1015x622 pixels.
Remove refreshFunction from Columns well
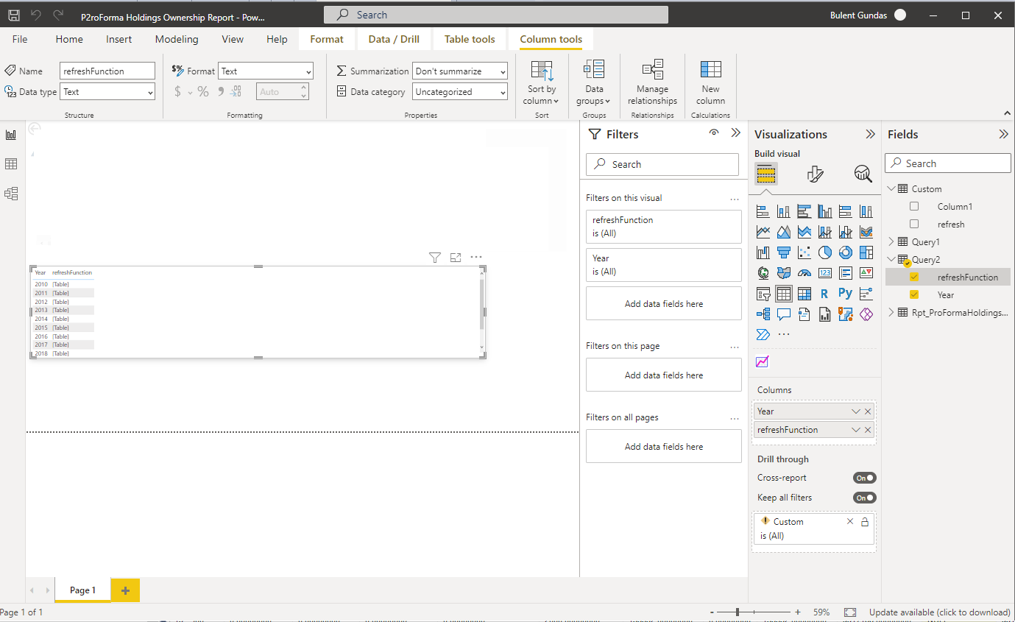pyautogui.click(x=868, y=430)
